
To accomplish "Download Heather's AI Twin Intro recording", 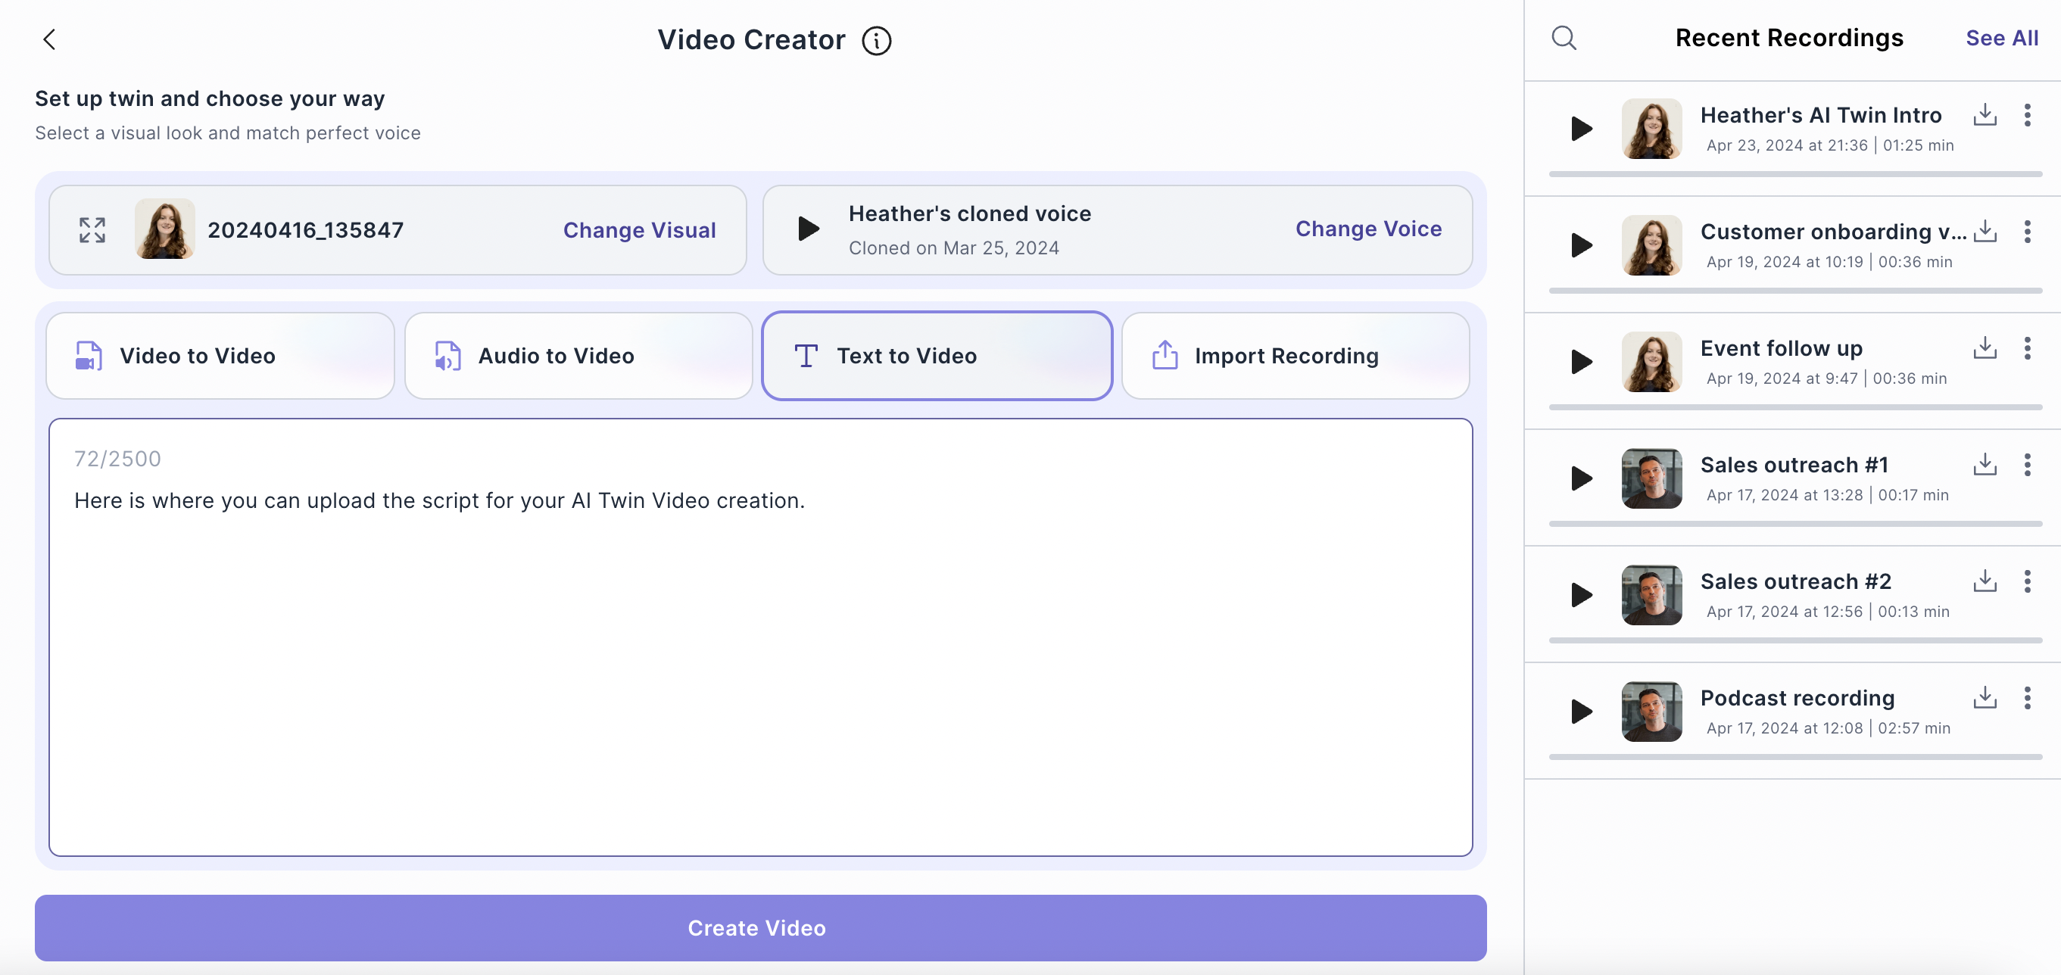I will coord(1985,115).
